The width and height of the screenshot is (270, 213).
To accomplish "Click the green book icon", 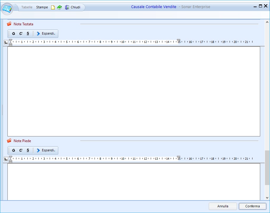I will pyautogui.click(x=59, y=7).
